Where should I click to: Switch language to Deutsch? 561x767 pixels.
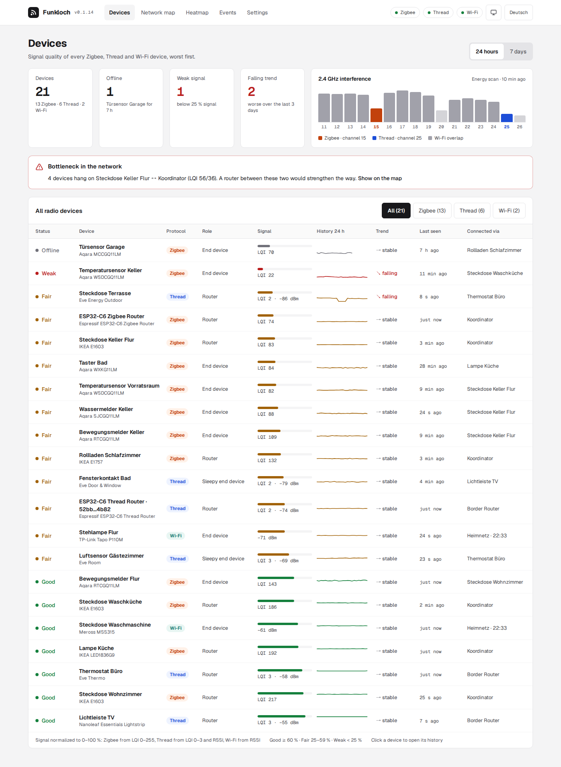[x=519, y=12]
